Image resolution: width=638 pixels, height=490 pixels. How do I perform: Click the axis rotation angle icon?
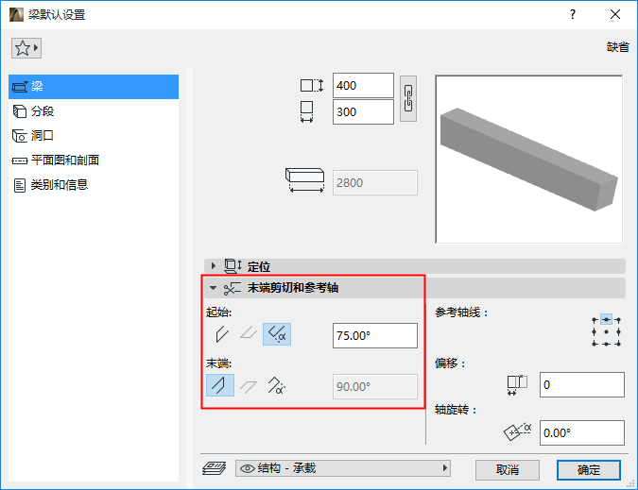point(517,431)
